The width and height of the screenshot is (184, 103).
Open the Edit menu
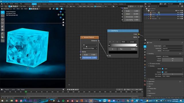click(x=7, y=4)
